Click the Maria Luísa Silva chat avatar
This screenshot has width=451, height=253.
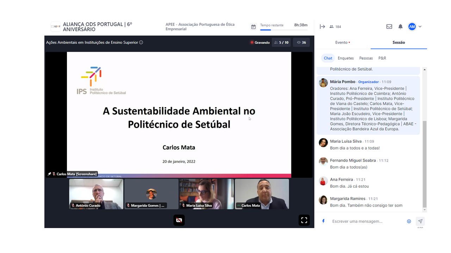point(323,142)
